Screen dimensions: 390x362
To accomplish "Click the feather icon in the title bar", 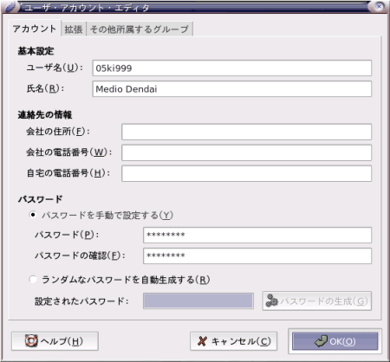I will point(10,7).
